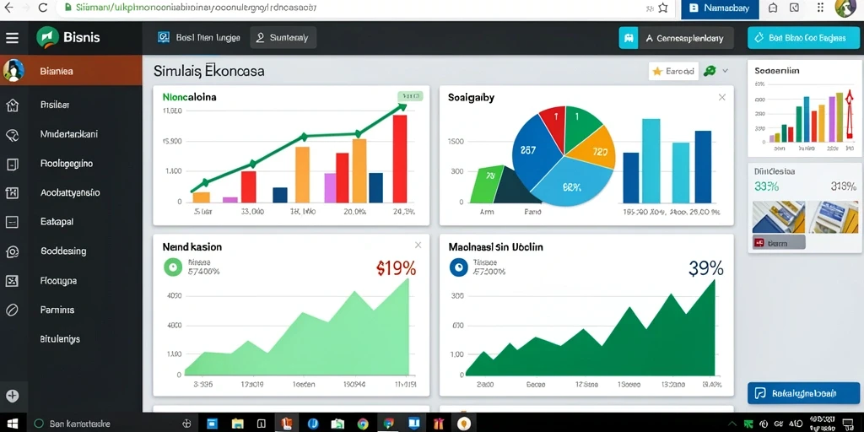This screenshot has height=432, width=864.
Task: Click the home icon beside Bisiker
Action: pyautogui.click(x=12, y=105)
